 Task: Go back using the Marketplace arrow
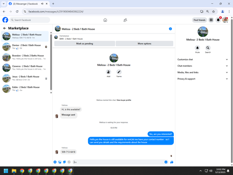(5, 28)
